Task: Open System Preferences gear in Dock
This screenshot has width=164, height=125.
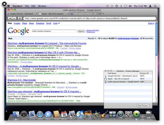Action: point(129,114)
